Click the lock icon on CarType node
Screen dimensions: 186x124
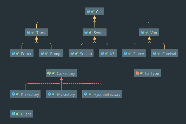pos(141,73)
